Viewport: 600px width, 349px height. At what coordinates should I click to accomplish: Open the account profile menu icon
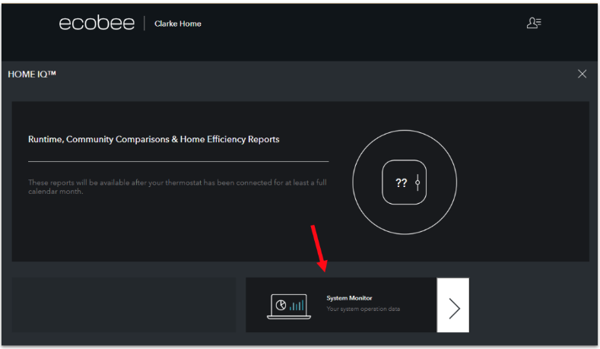[x=534, y=23]
